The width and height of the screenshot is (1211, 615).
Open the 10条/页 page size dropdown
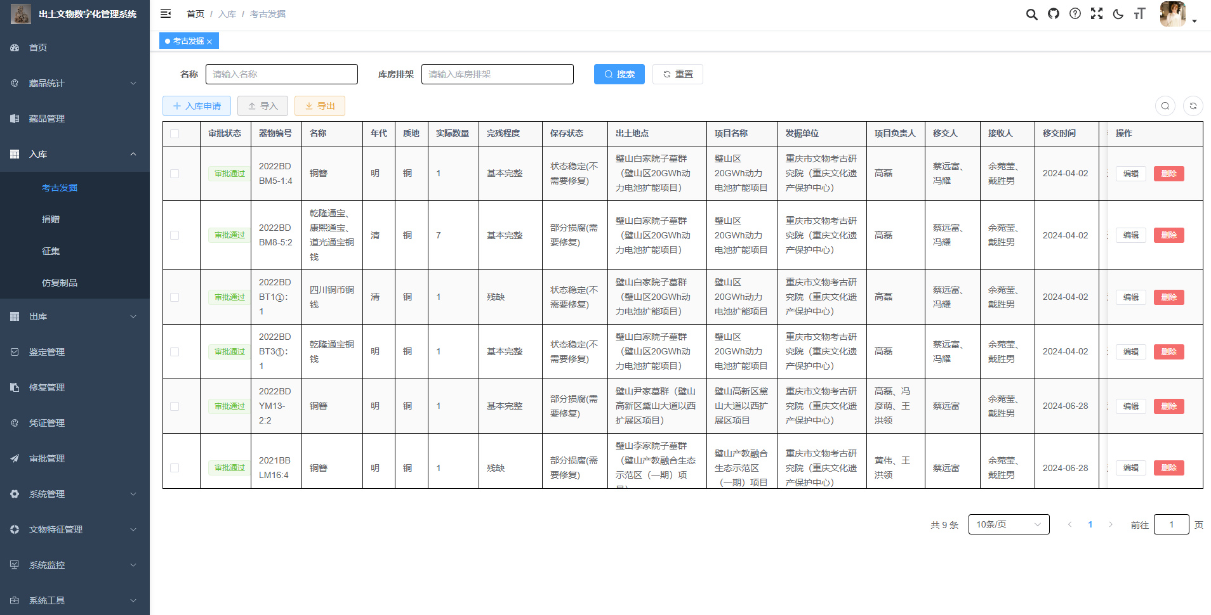pyautogui.click(x=1009, y=524)
